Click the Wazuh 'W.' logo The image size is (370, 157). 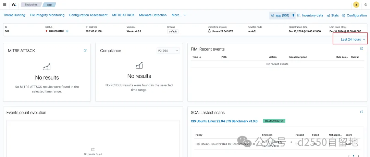click(x=14, y=5)
